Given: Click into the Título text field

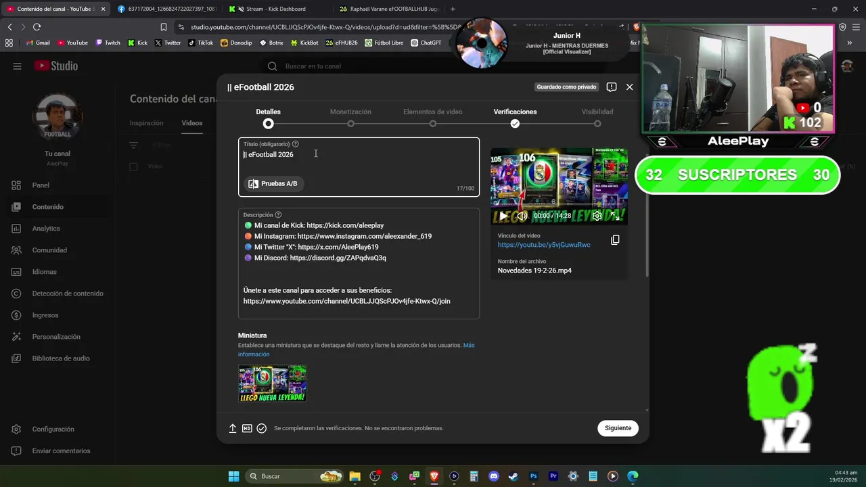Looking at the screenshot, I should click(x=359, y=167).
